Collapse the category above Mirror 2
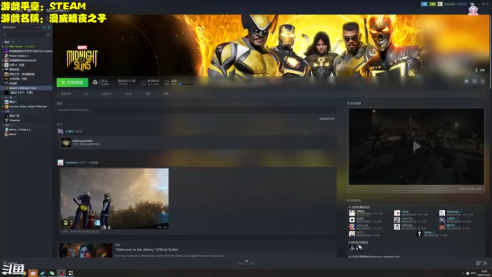Screen dimensions: 492x277 [3, 125]
